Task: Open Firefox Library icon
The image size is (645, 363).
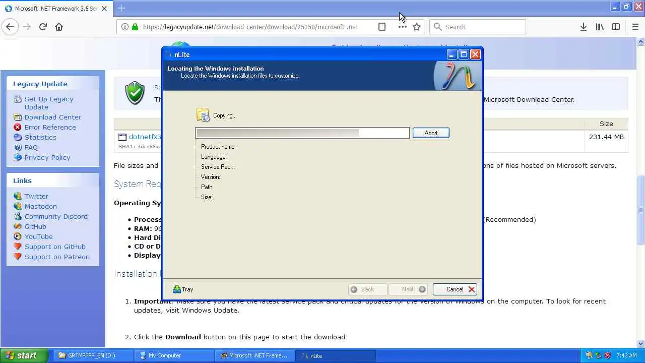Action: (x=600, y=27)
